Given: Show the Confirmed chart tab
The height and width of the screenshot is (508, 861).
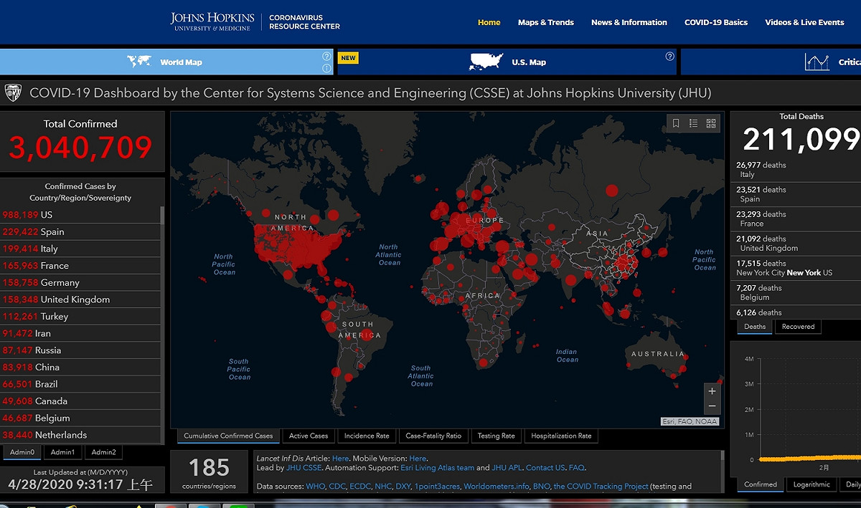Looking at the screenshot, I should point(761,484).
